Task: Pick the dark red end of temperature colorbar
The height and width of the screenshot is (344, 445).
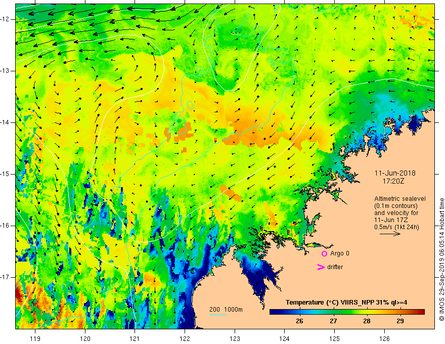Action: [421, 312]
